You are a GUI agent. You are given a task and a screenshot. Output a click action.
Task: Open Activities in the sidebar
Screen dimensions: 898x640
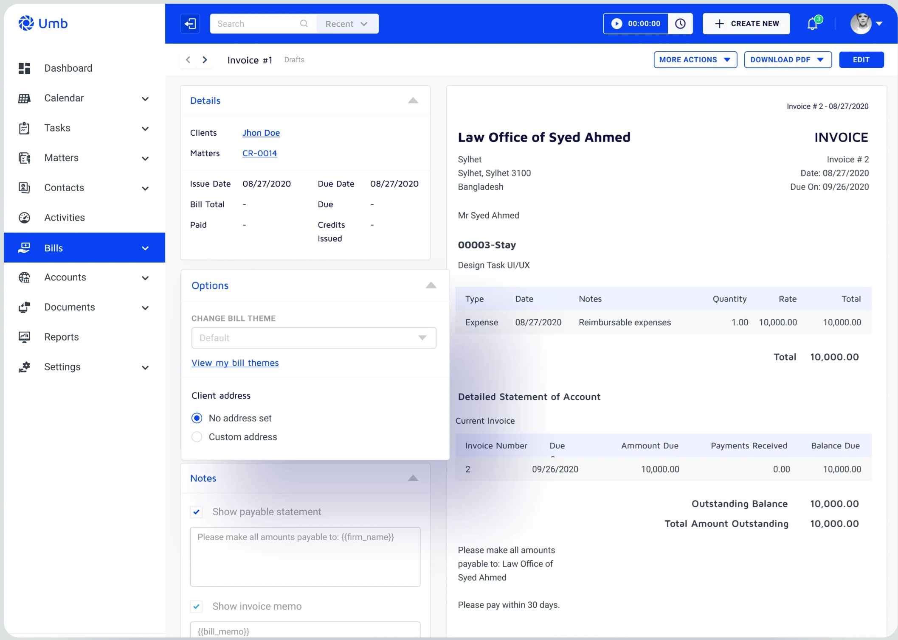pyautogui.click(x=65, y=218)
